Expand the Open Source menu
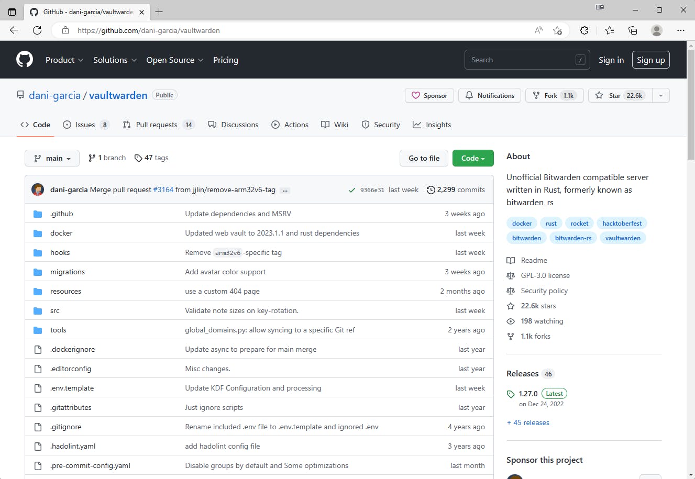 175,60
